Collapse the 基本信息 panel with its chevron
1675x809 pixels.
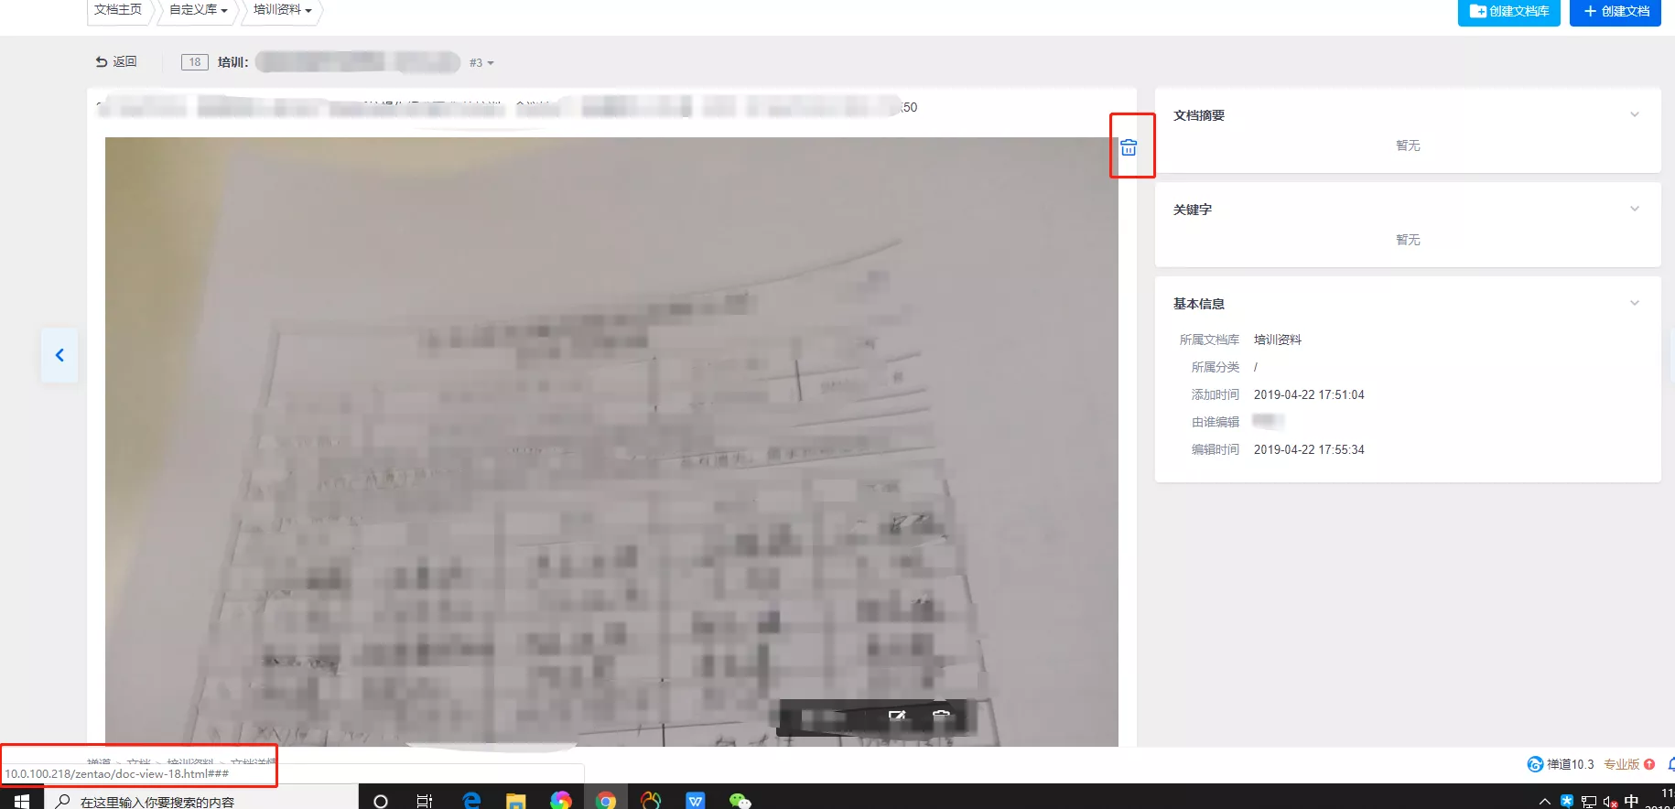tap(1635, 303)
